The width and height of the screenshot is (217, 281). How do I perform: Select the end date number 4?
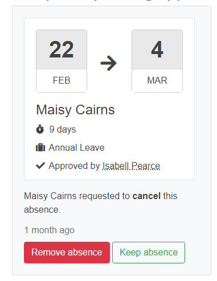[157, 49]
